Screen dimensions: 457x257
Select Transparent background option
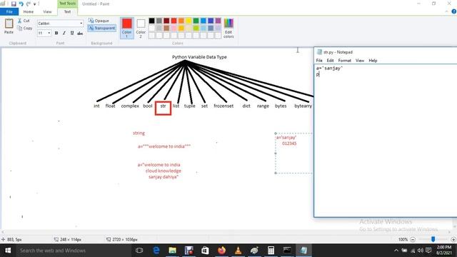(101, 28)
